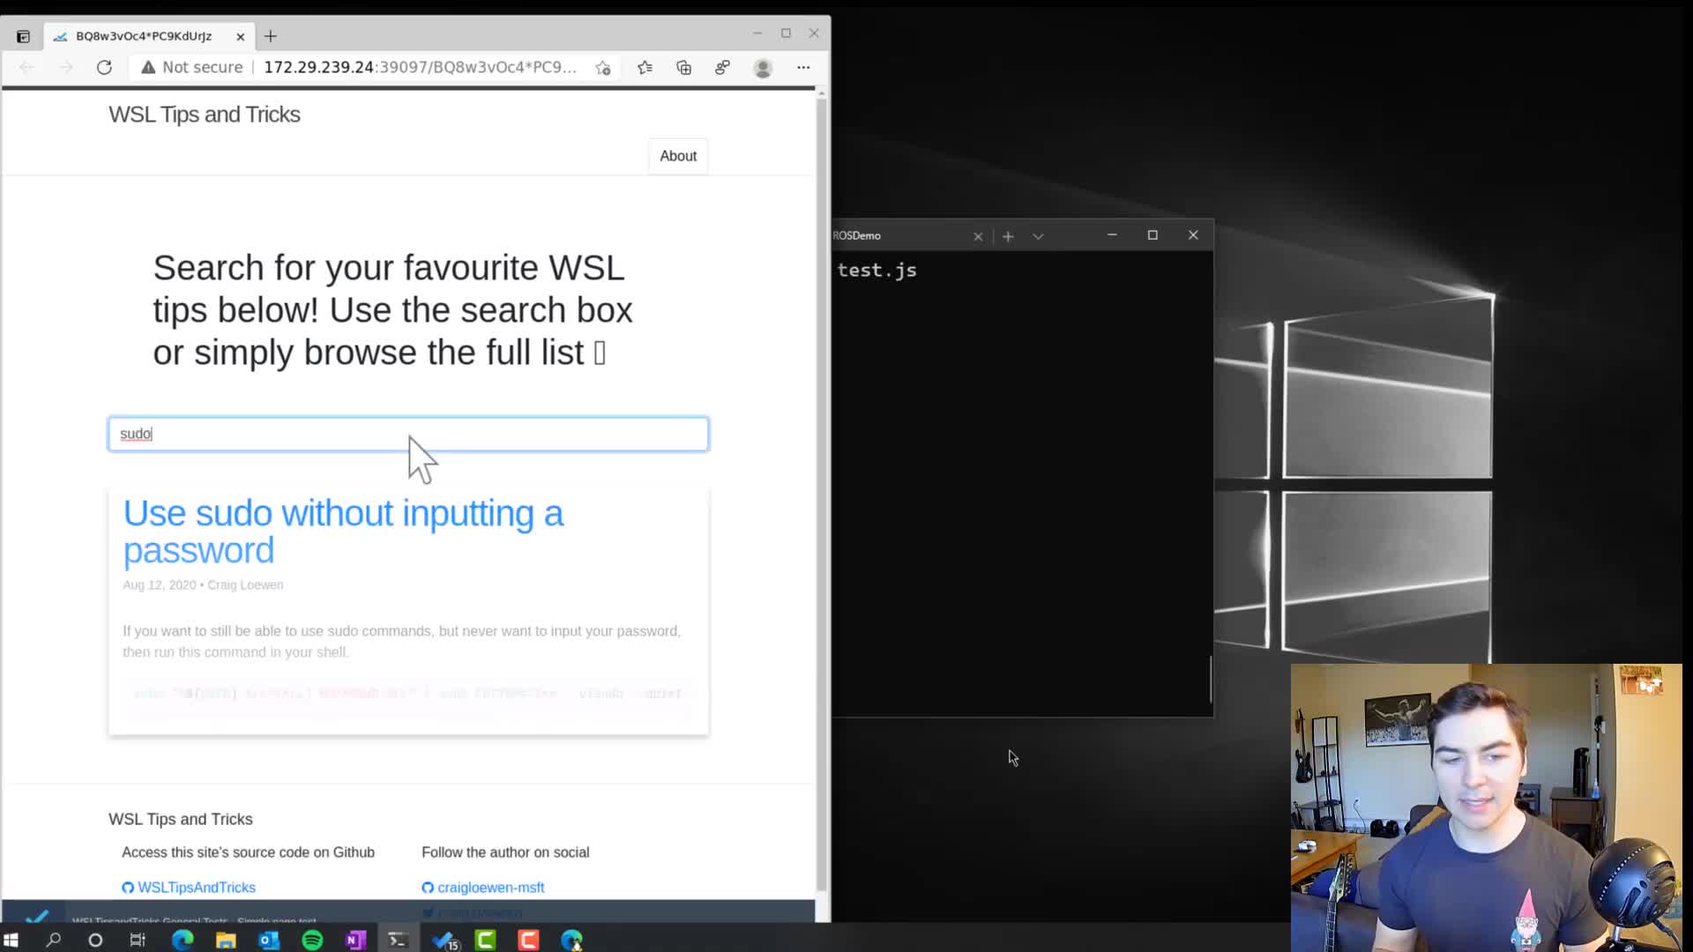The height and width of the screenshot is (952, 1693).
Task: Open a new browser tab with the plus
Action: pos(271,35)
